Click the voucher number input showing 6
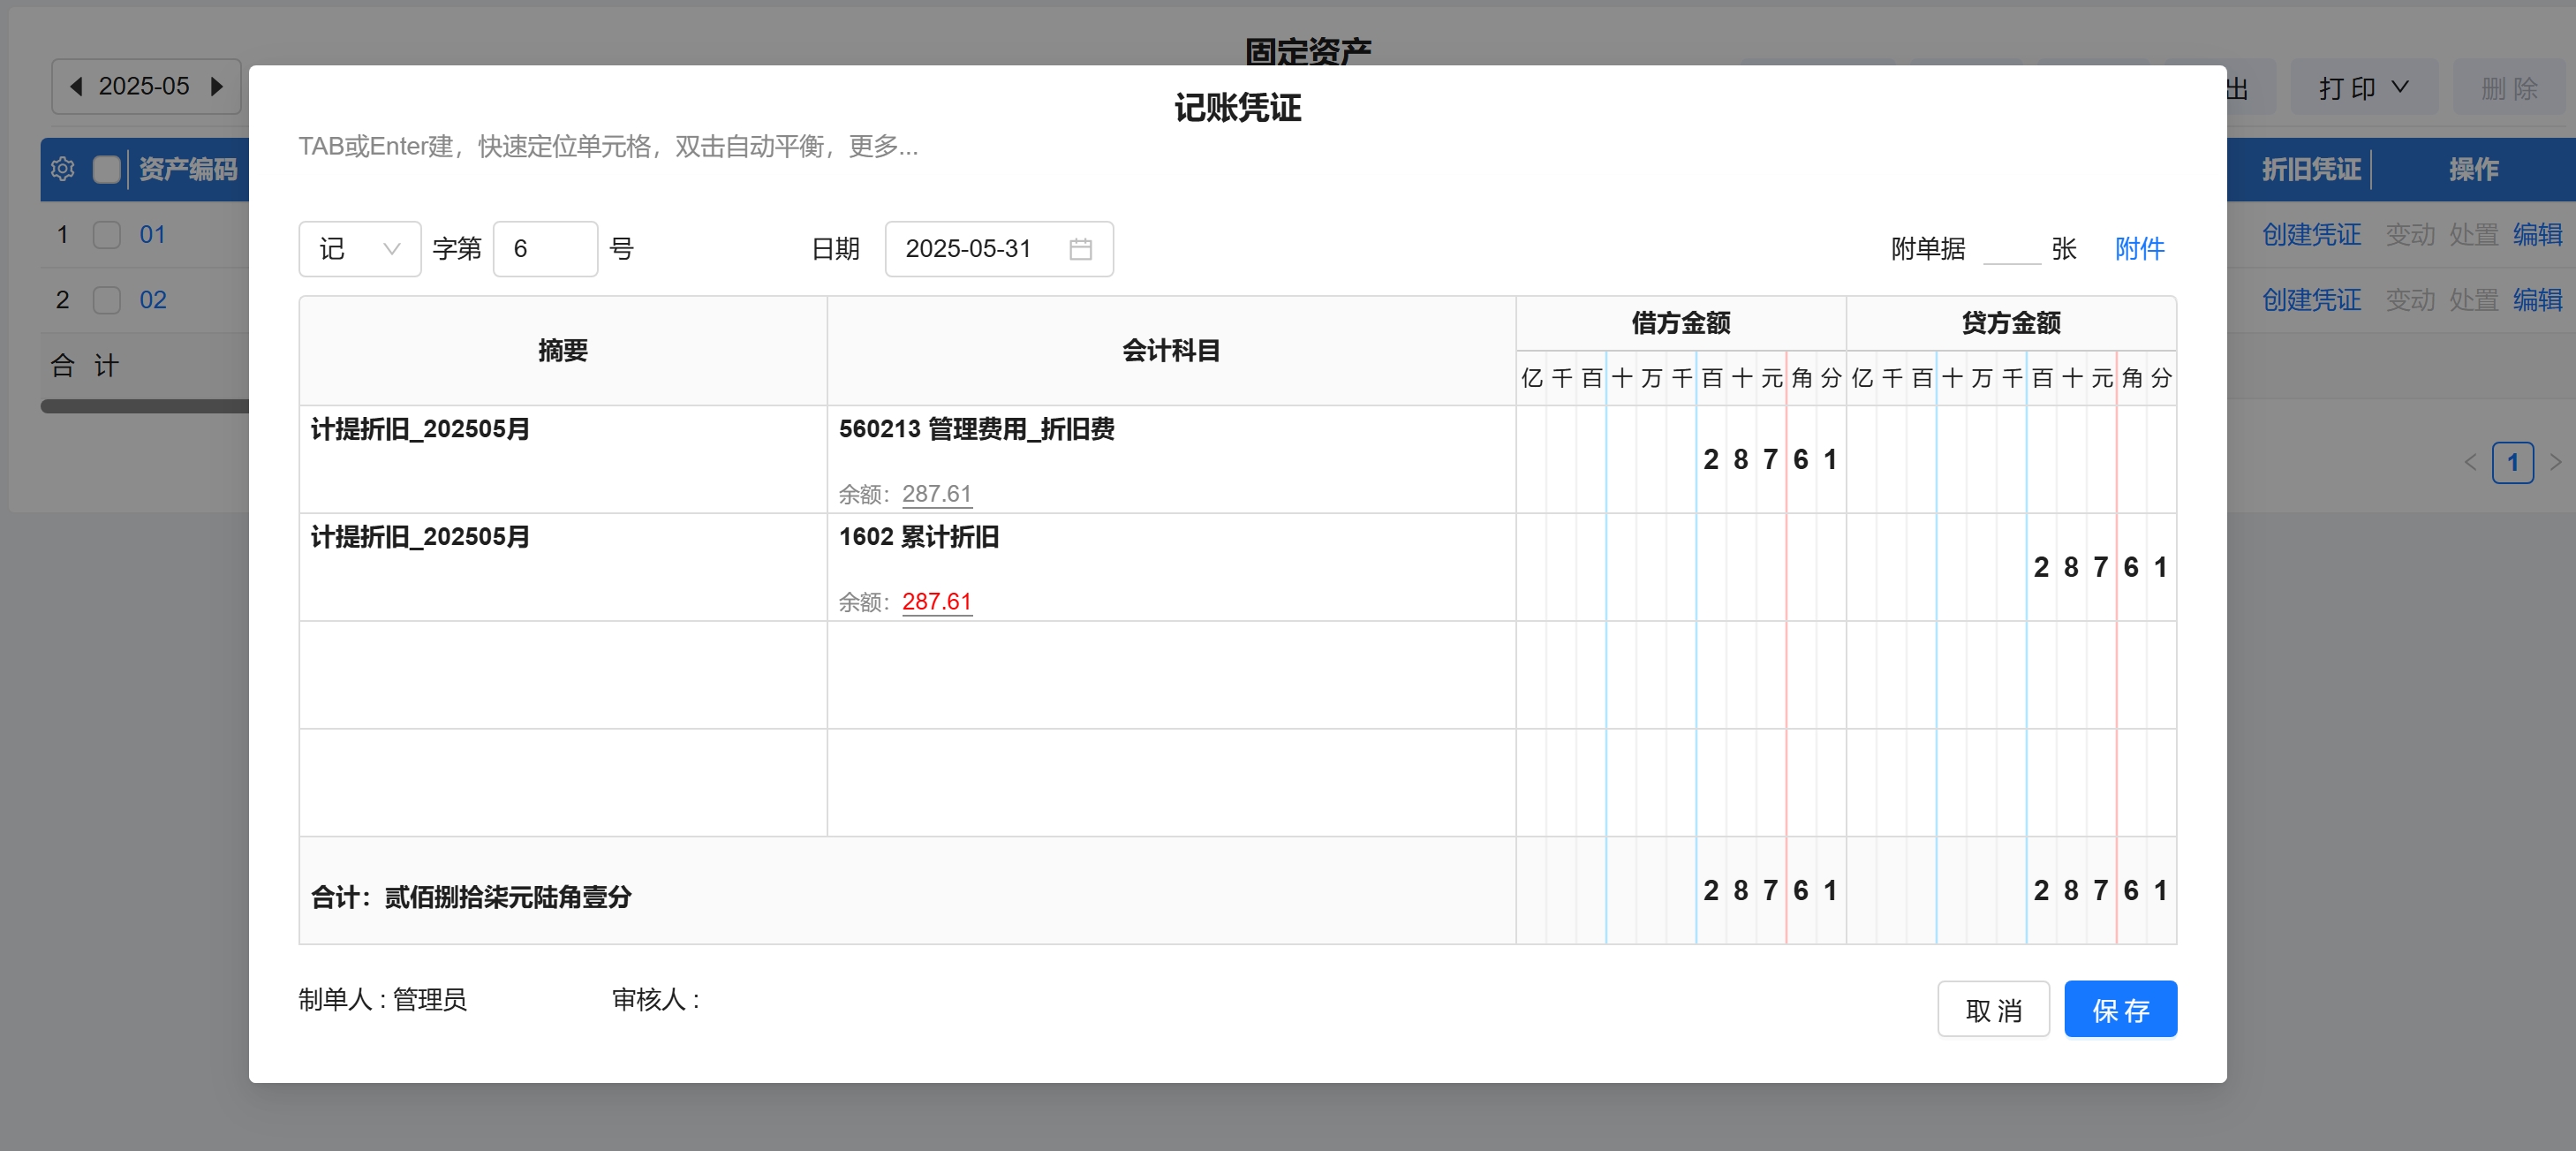This screenshot has width=2576, height=1151. pos(545,249)
